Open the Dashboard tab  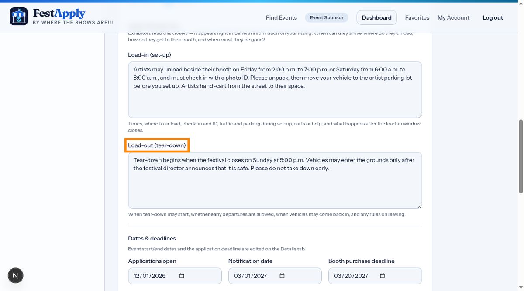pyautogui.click(x=376, y=18)
